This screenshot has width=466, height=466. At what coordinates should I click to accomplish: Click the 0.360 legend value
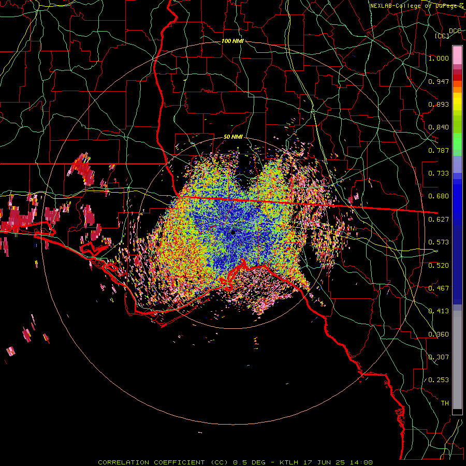click(x=439, y=334)
